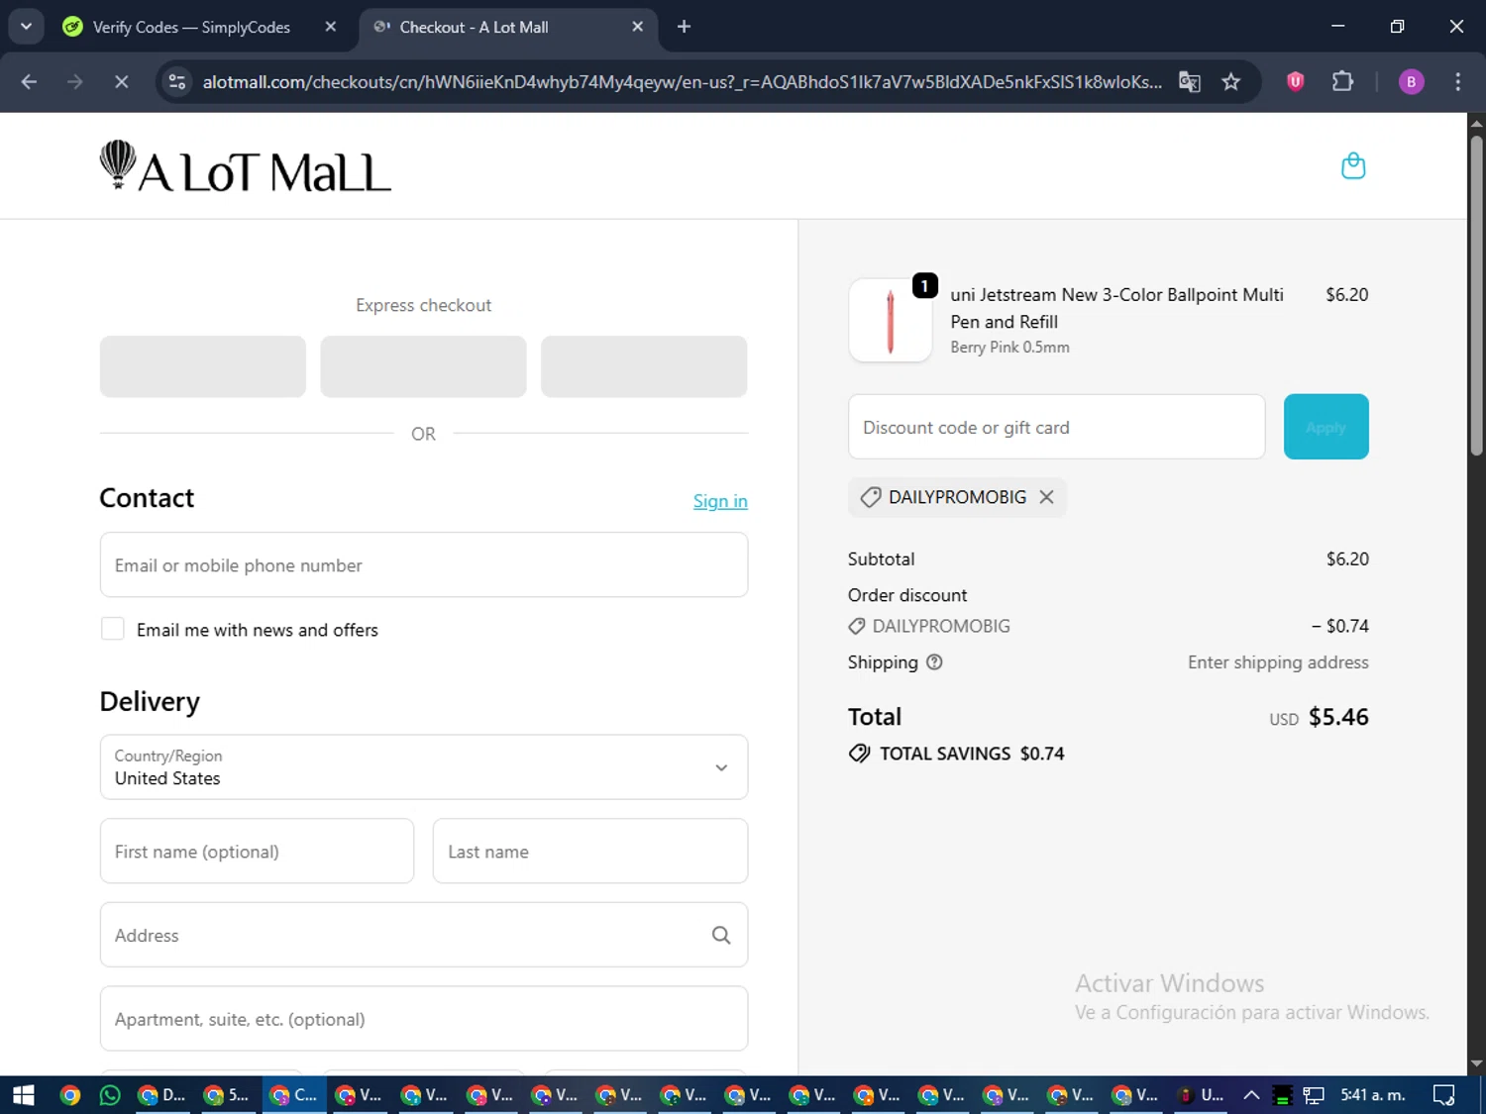Click the scrollbar up arrow
This screenshot has height=1114, width=1486.
(x=1476, y=123)
